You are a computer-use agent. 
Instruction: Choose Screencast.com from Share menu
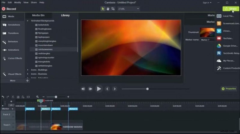pos(228,24)
